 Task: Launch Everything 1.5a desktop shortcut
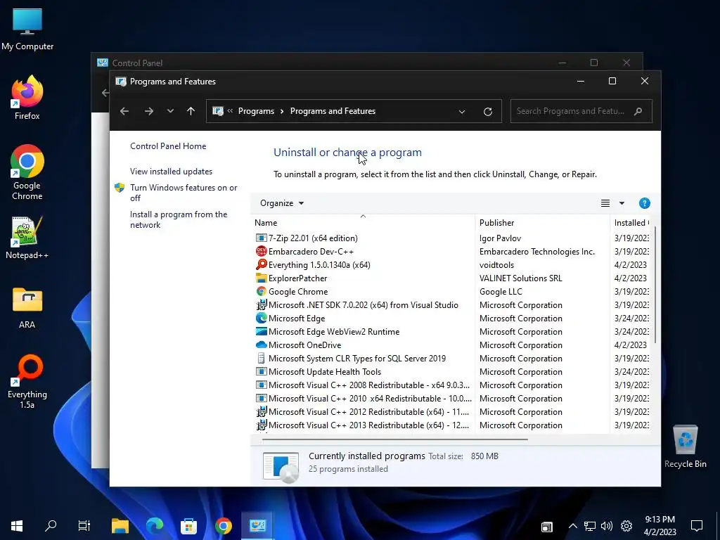point(27,382)
